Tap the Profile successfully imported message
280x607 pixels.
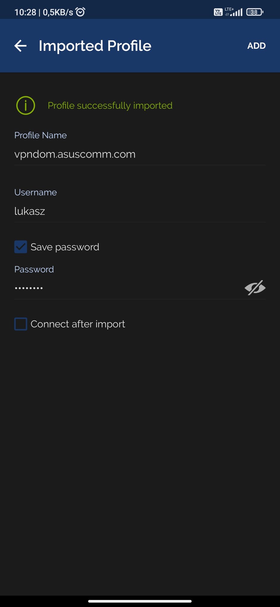pyautogui.click(x=110, y=106)
